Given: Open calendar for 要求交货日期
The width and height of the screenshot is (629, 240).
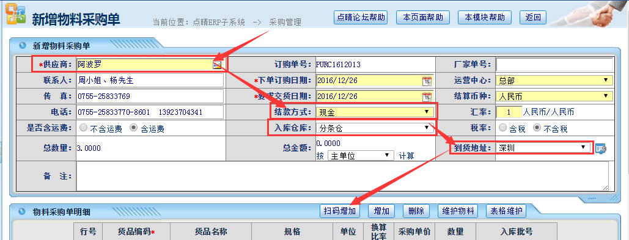Looking at the screenshot, I should pos(427,96).
